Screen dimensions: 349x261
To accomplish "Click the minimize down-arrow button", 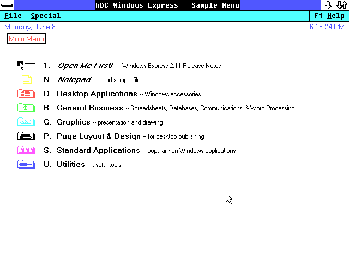I will click(328, 5).
